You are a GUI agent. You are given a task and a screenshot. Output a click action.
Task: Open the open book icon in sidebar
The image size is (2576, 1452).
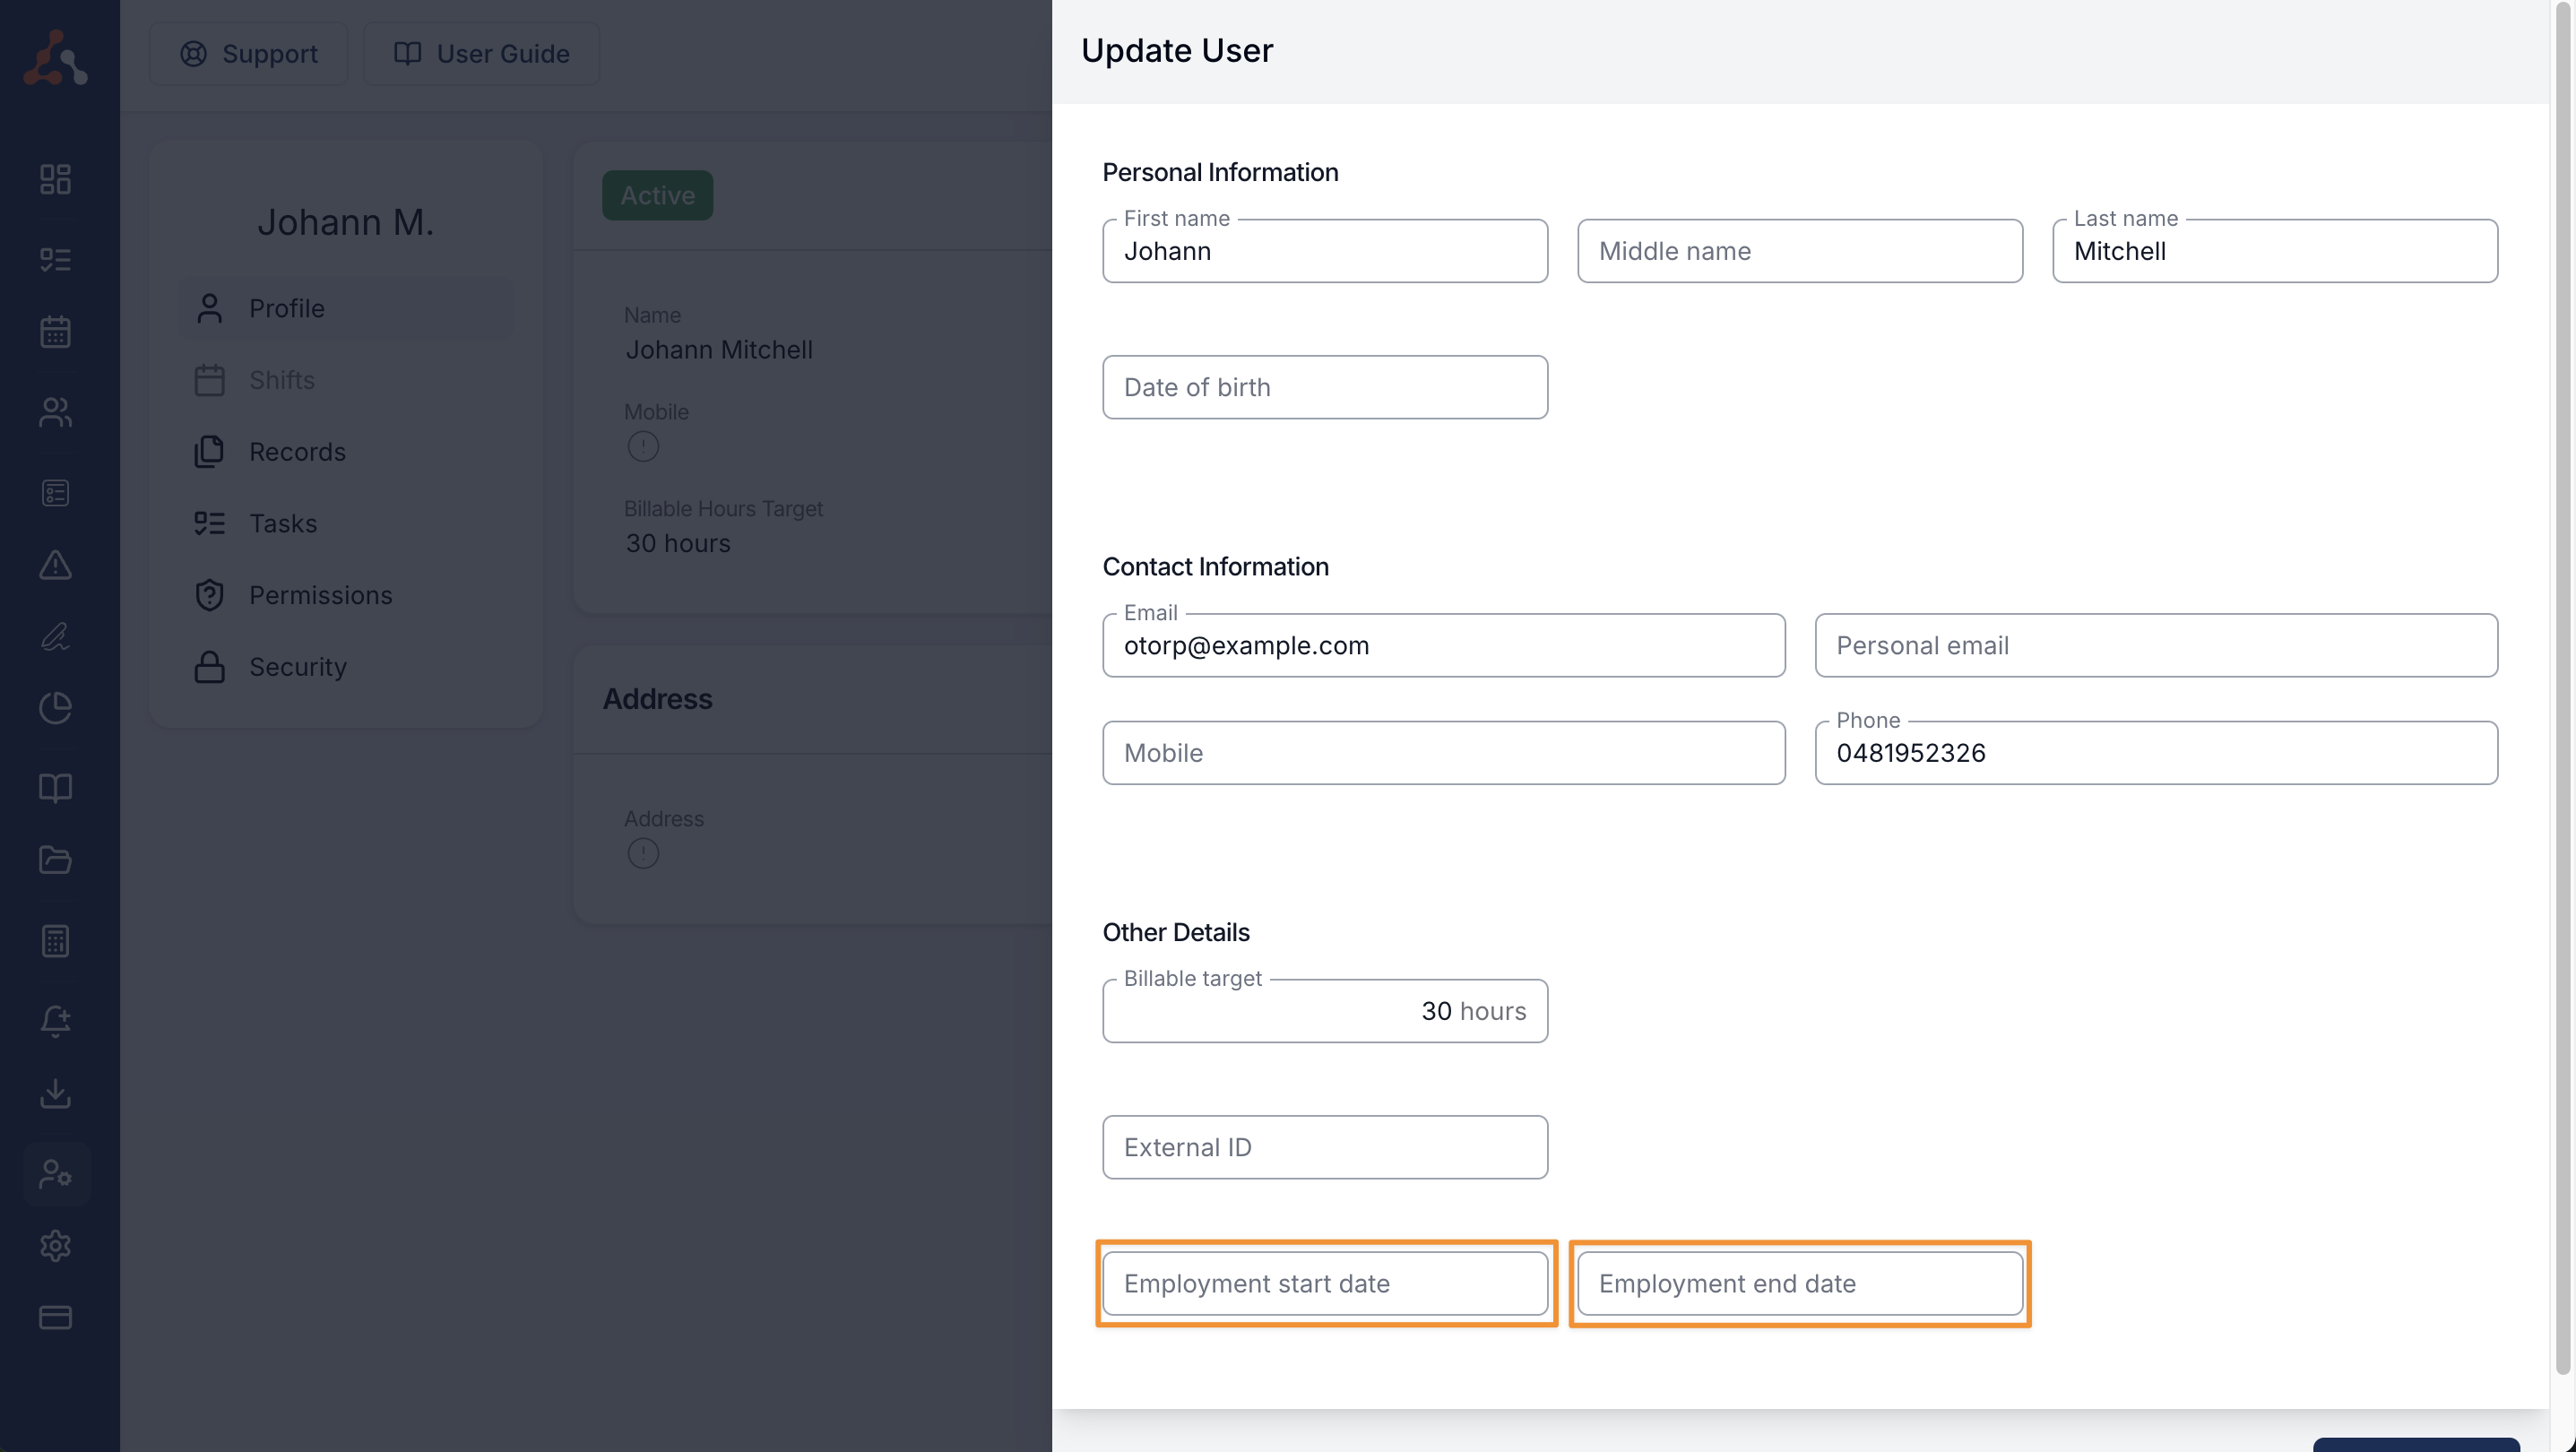coord(55,788)
